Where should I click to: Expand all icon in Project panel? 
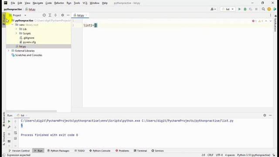pos(50,15)
